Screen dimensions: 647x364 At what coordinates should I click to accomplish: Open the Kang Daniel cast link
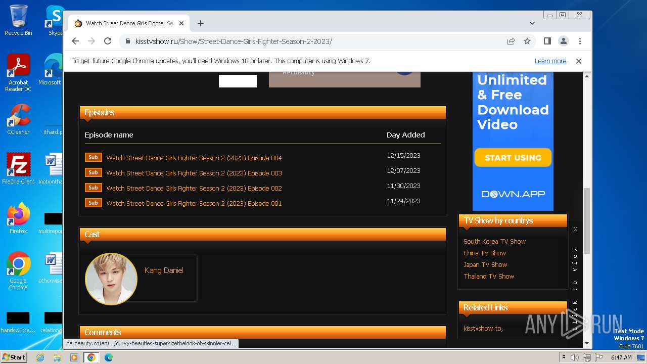tap(164, 270)
